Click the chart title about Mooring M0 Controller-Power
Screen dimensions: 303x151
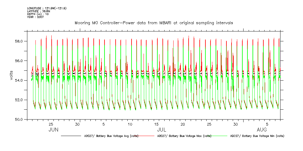click(x=153, y=23)
